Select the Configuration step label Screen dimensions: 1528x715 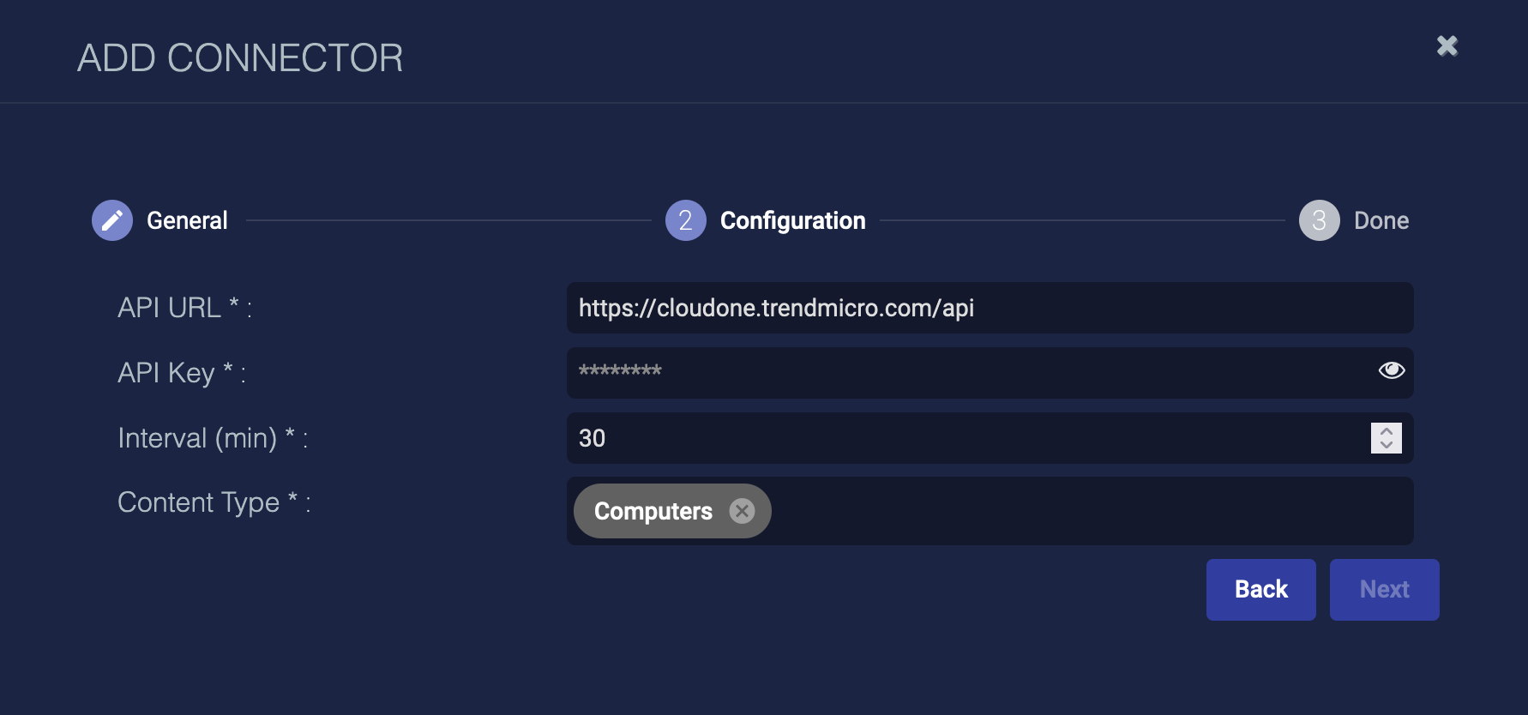tap(792, 220)
